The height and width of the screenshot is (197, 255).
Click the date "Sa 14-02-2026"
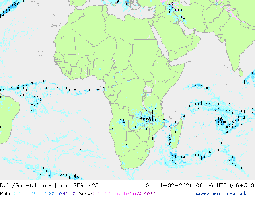point(169,185)
